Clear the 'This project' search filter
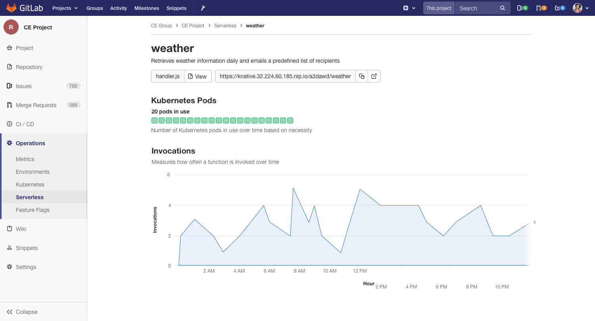Screen dimensions: 595x321 click(439, 8)
